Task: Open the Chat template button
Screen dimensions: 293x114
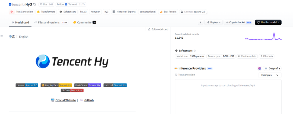Action: point(247,56)
